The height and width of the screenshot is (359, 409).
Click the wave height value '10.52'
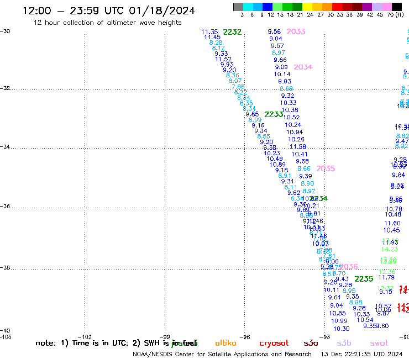pyautogui.click(x=292, y=117)
